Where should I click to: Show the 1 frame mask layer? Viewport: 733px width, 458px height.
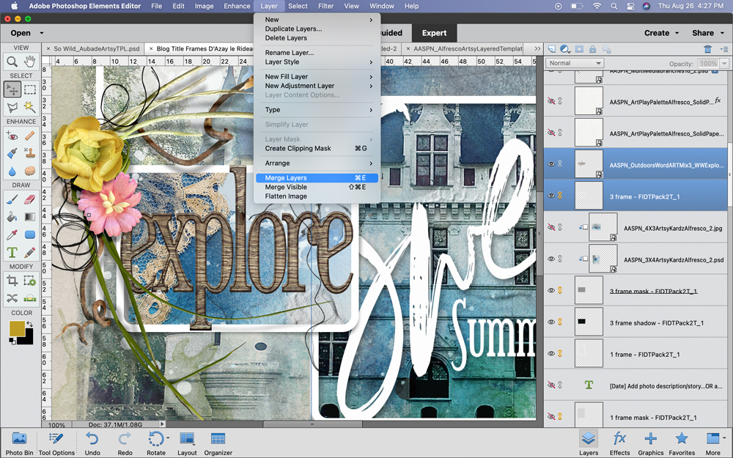[x=551, y=416]
